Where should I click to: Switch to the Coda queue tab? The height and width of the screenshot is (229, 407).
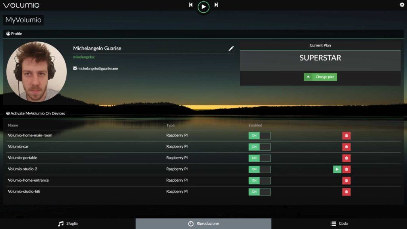coord(339,223)
